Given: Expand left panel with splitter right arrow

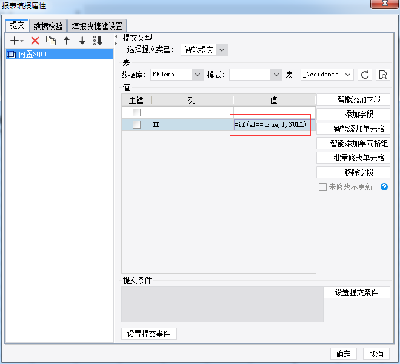Looking at the screenshot, I should pyautogui.click(x=116, y=44).
